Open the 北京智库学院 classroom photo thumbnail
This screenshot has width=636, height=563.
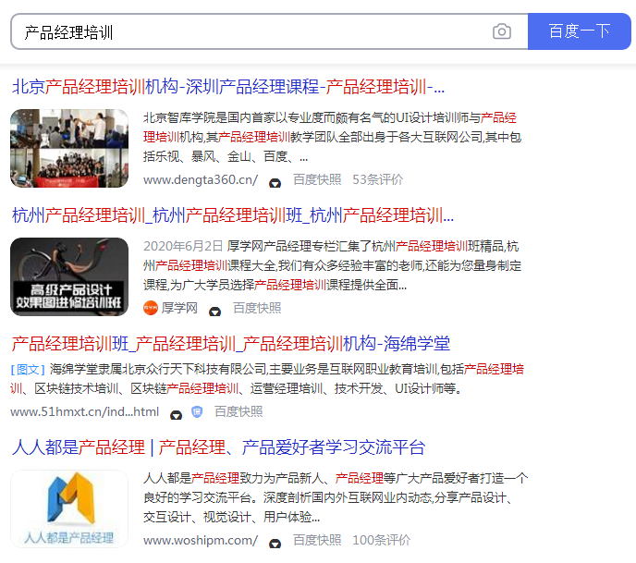69,149
